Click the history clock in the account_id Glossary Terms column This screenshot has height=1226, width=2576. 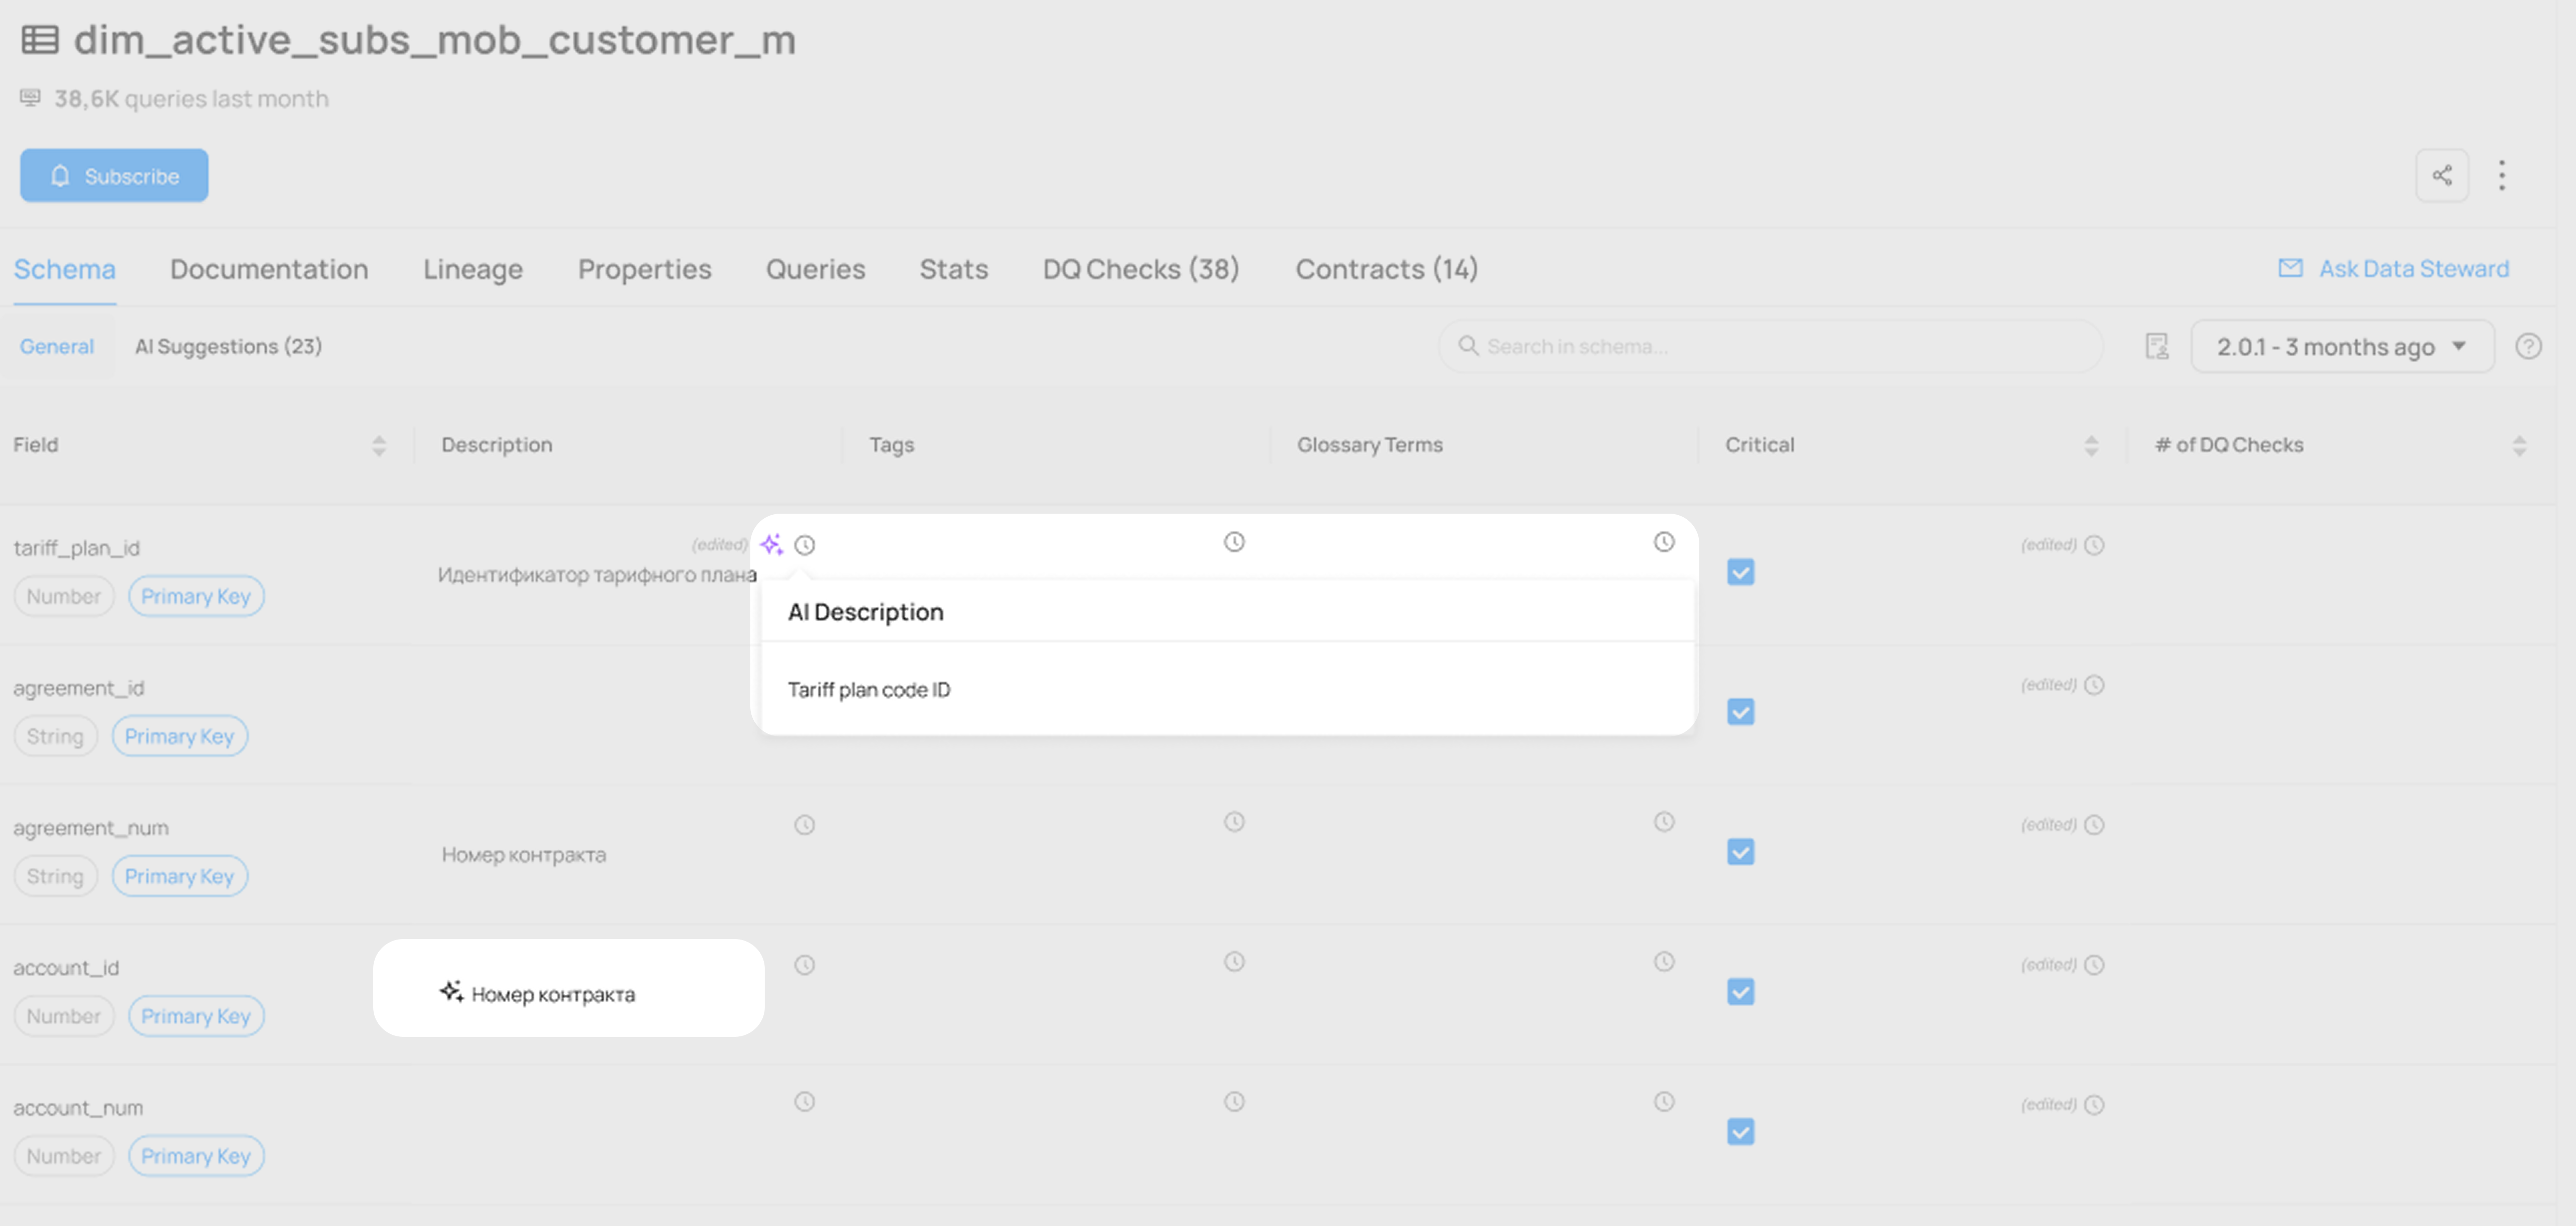click(x=1664, y=962)
